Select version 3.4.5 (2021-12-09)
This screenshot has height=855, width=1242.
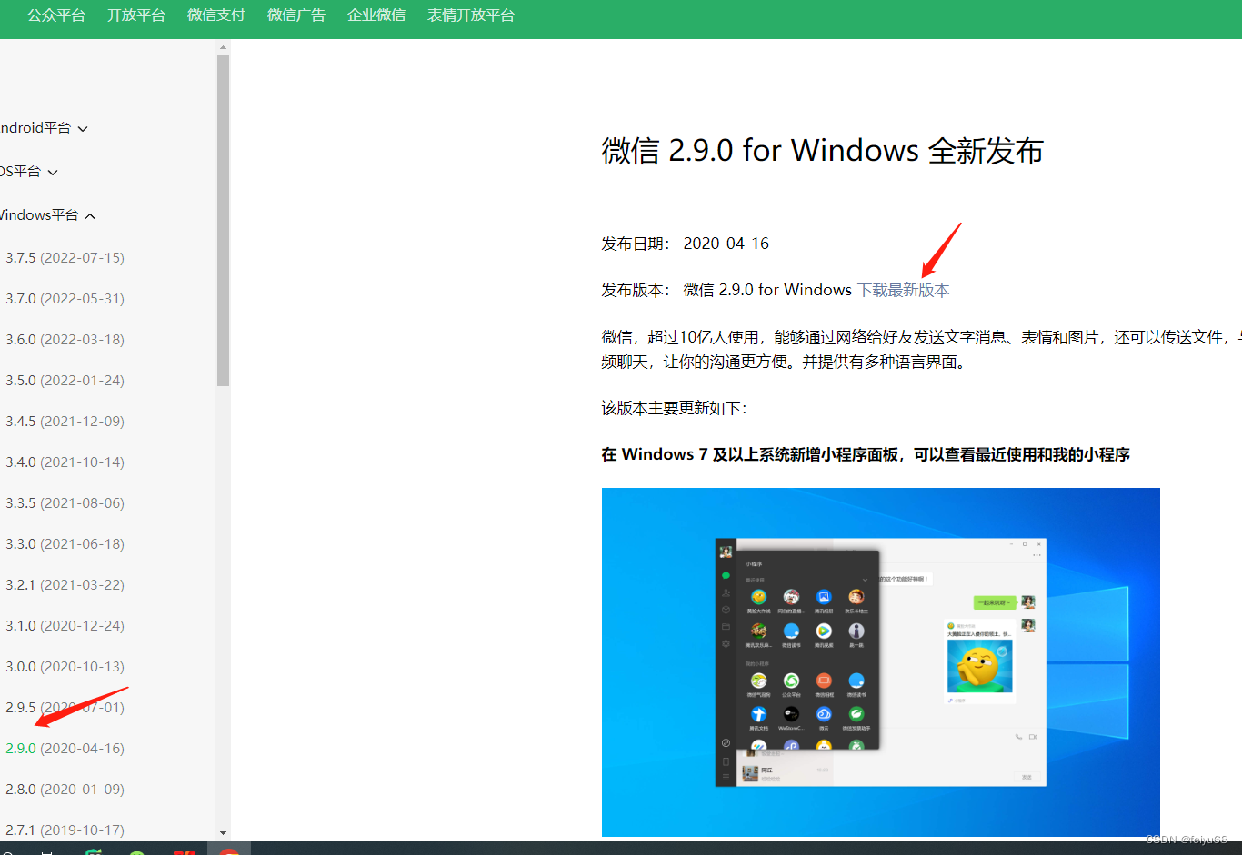click(65, 422)
